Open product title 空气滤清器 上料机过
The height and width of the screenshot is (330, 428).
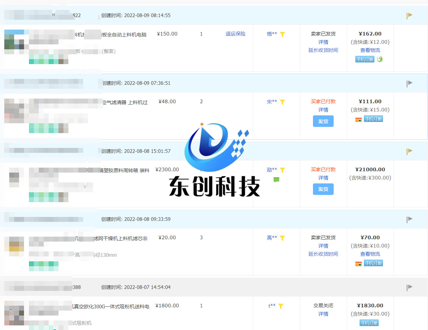click(125, 103)
